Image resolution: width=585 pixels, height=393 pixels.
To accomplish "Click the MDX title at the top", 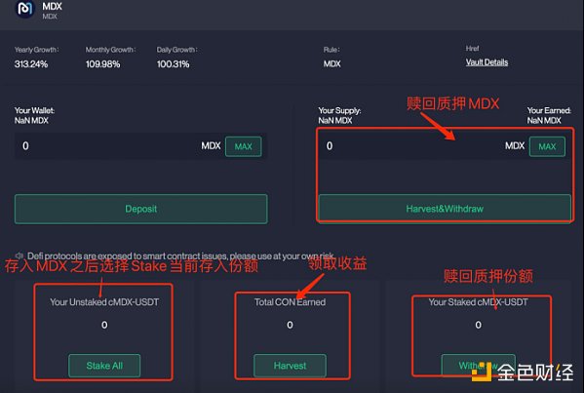I will [53, 6].
